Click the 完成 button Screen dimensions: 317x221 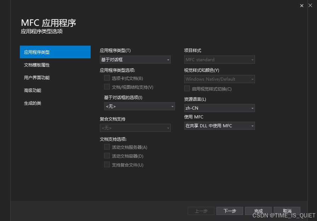coord(258,210)
